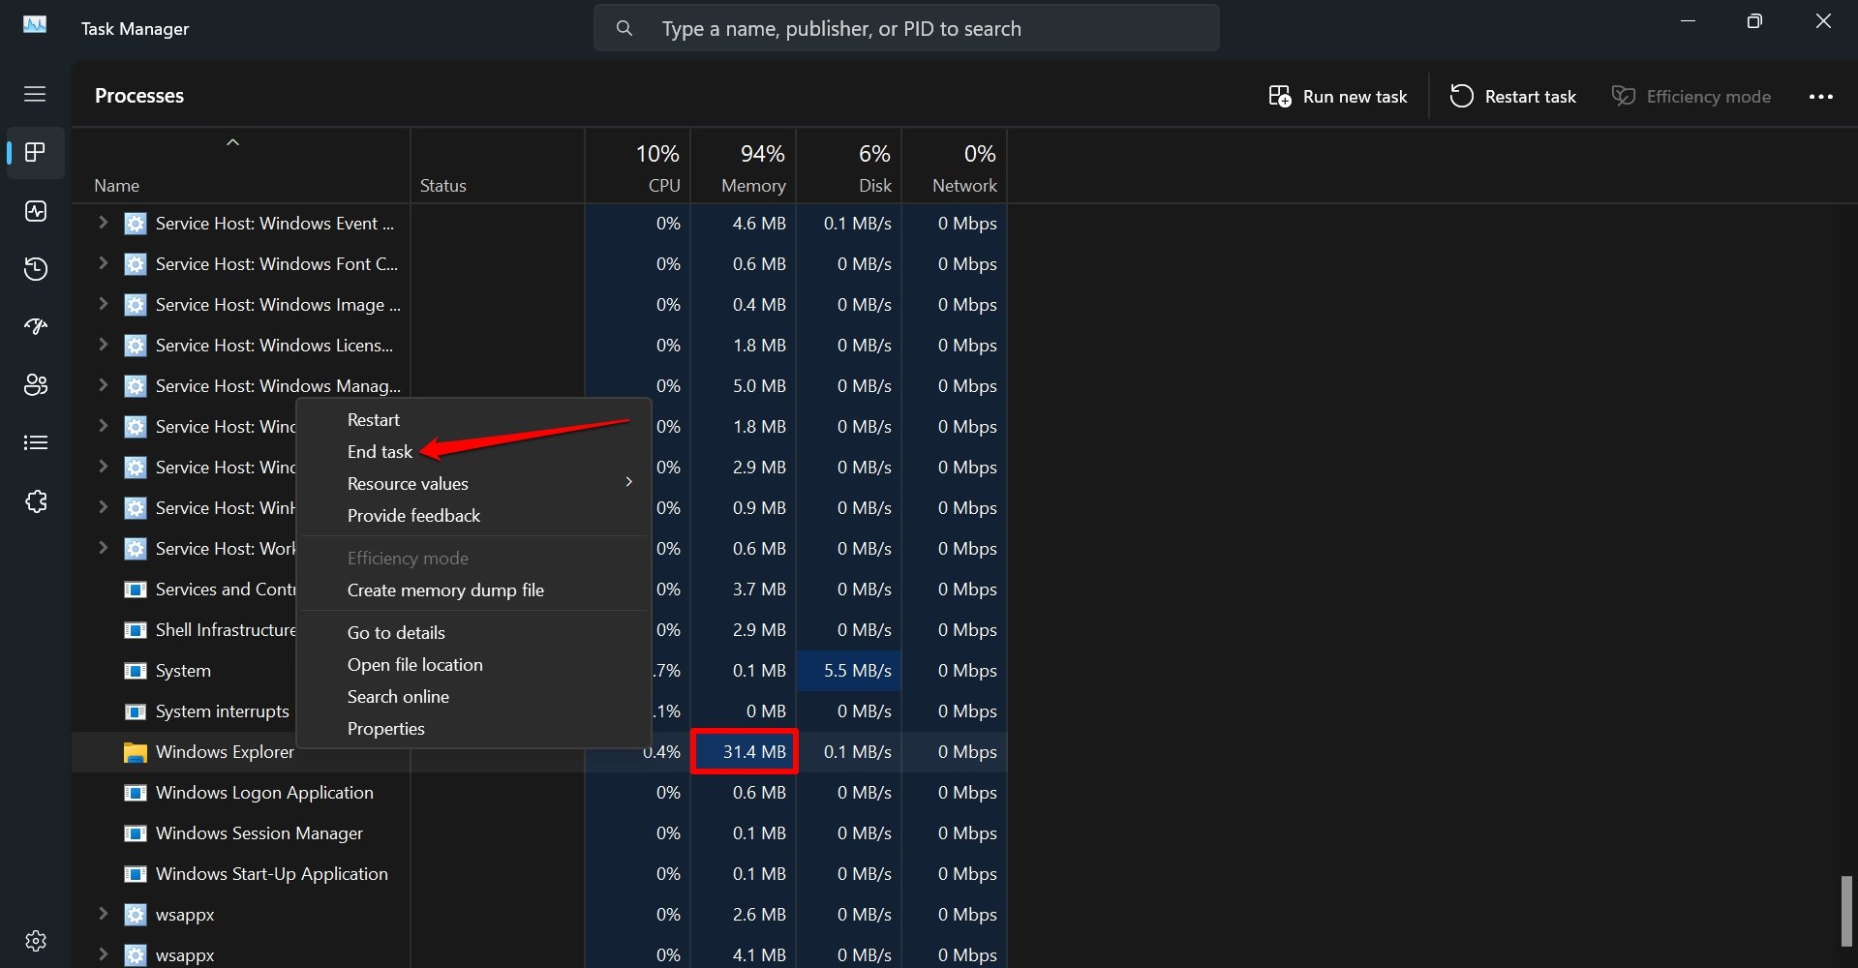Viewport: 1858px width, 968px height.
Task: Expand Service Host: Windows Image row
Action: pyautogui.click(x=103, y=304)
